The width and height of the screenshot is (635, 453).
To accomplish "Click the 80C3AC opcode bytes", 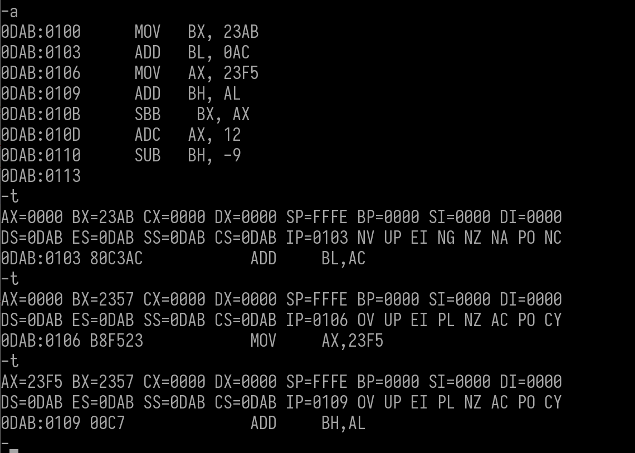I will coord(116,258).
